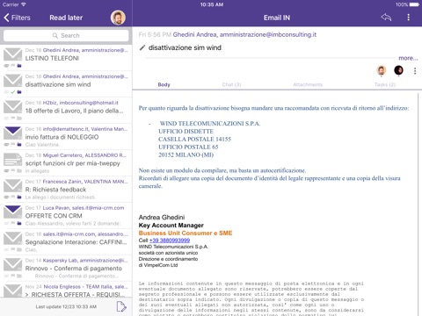422x316 pixels.
Task: Switch to the Chat (3) tab
Action: tap(231, 84)
